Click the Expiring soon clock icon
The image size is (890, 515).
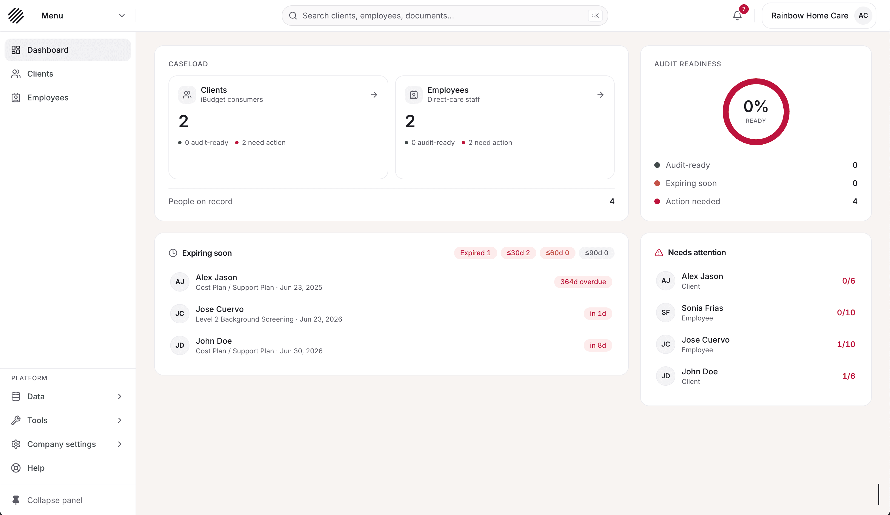click(173, 253)
